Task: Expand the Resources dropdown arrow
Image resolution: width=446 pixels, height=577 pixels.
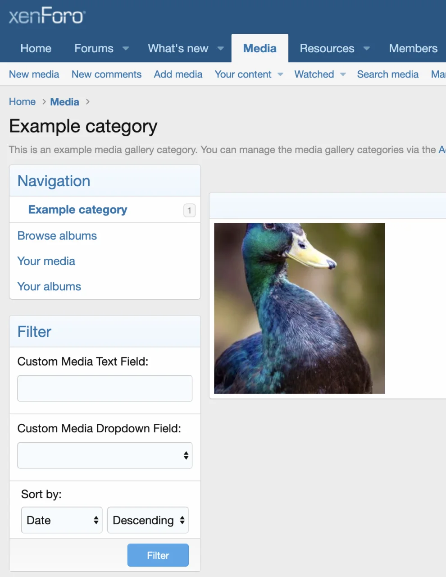Action: point(366,48)
